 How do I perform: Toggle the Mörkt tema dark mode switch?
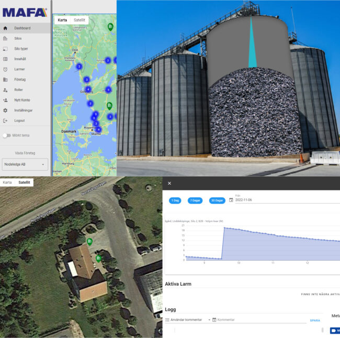point(7,135)
